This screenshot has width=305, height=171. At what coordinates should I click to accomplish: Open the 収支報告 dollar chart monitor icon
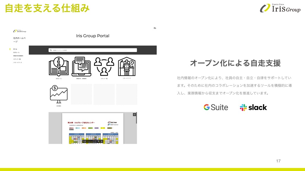coord(59,94)
